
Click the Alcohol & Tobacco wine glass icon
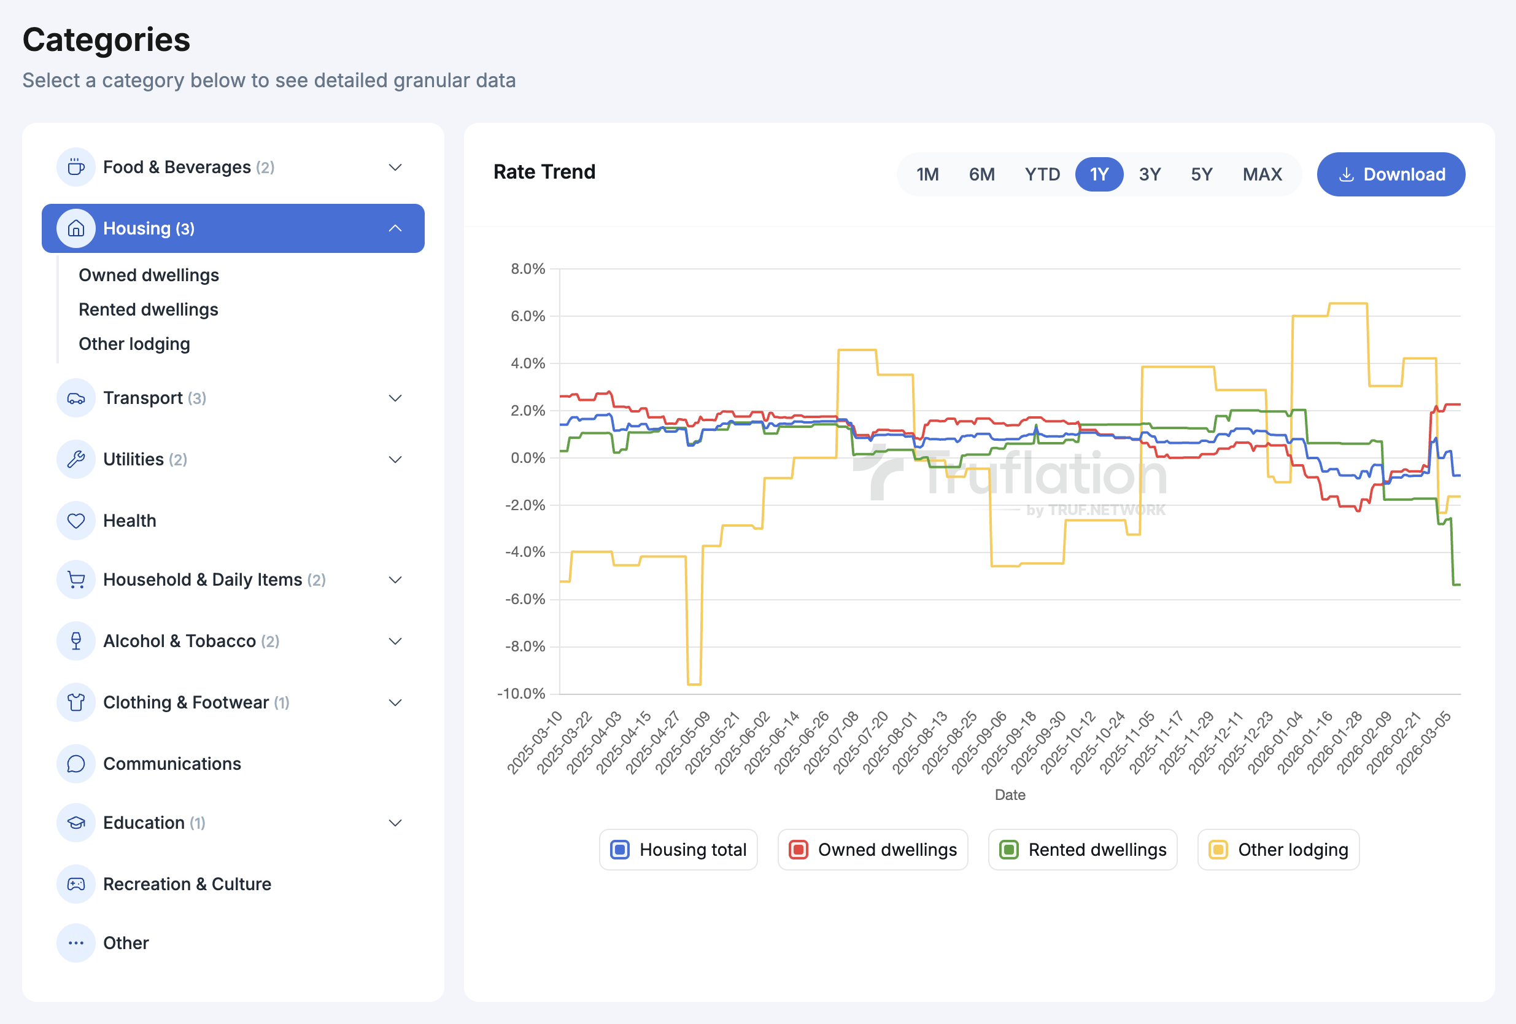75,641
